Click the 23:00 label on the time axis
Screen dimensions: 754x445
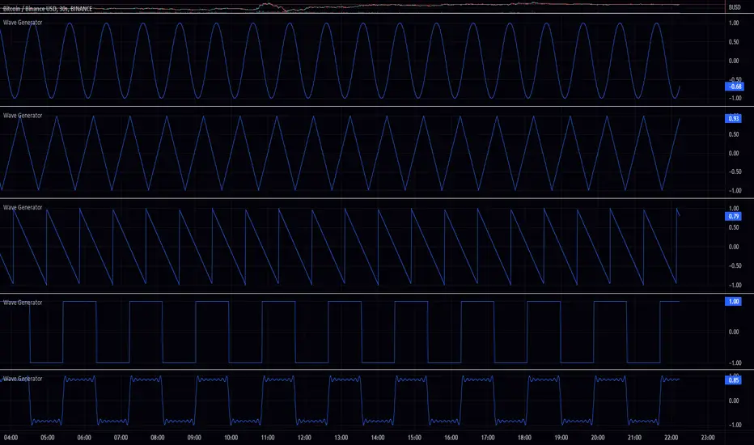tap(707, 438)
